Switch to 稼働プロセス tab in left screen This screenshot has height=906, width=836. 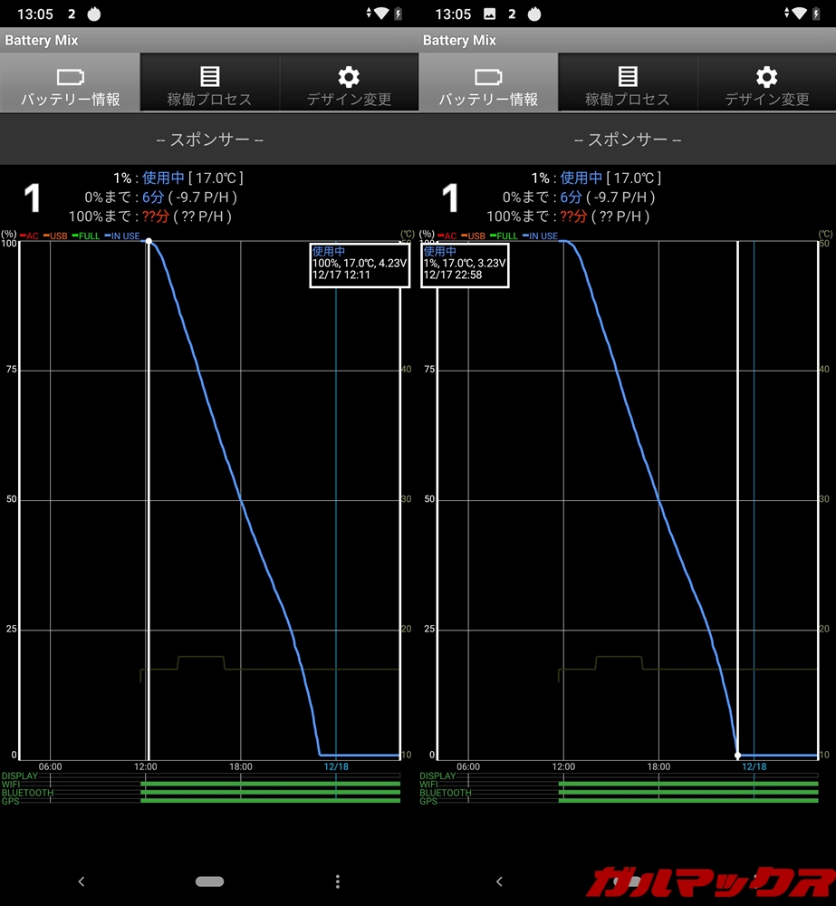click(209, 83)
